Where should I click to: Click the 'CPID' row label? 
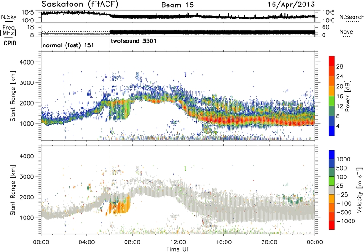[x=10, y=43]
